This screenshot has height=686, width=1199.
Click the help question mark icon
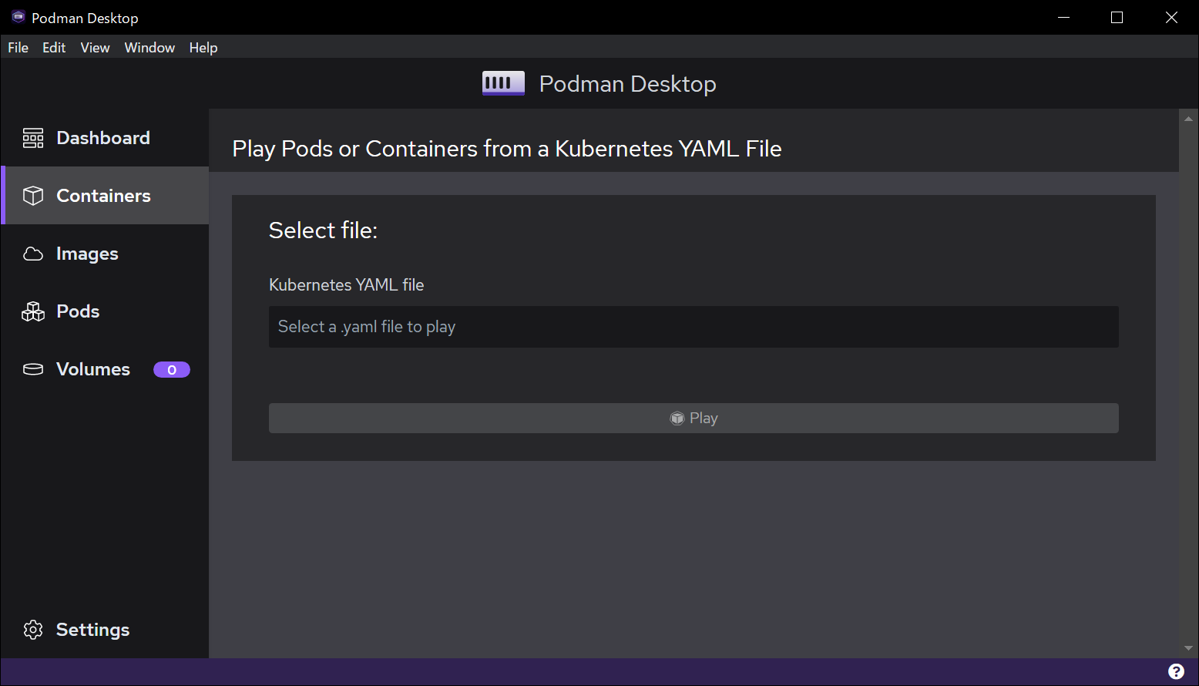coord(1176,671)
